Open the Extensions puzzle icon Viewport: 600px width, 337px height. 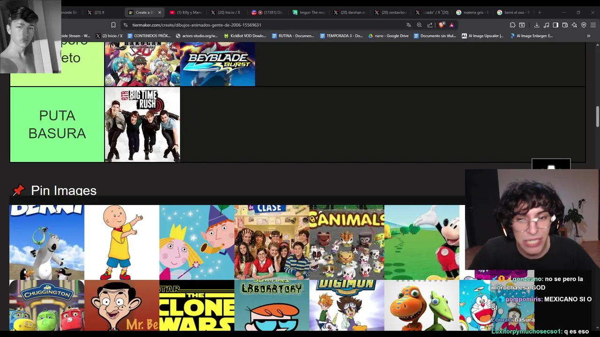pyautogui.click(x=512, y=25)
